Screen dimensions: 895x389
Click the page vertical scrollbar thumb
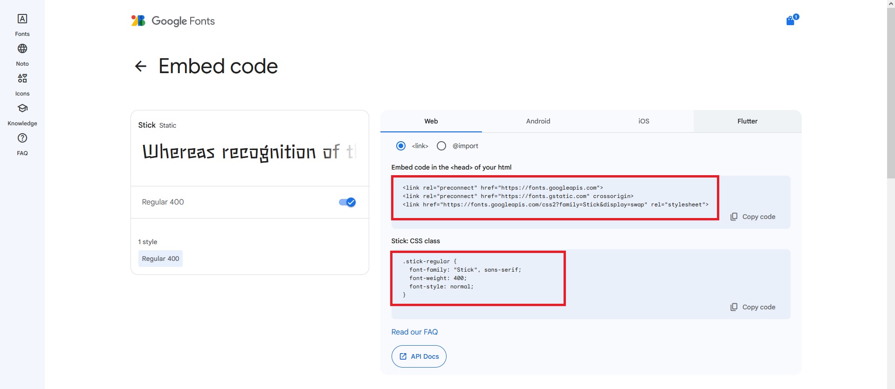coord(891,92)
